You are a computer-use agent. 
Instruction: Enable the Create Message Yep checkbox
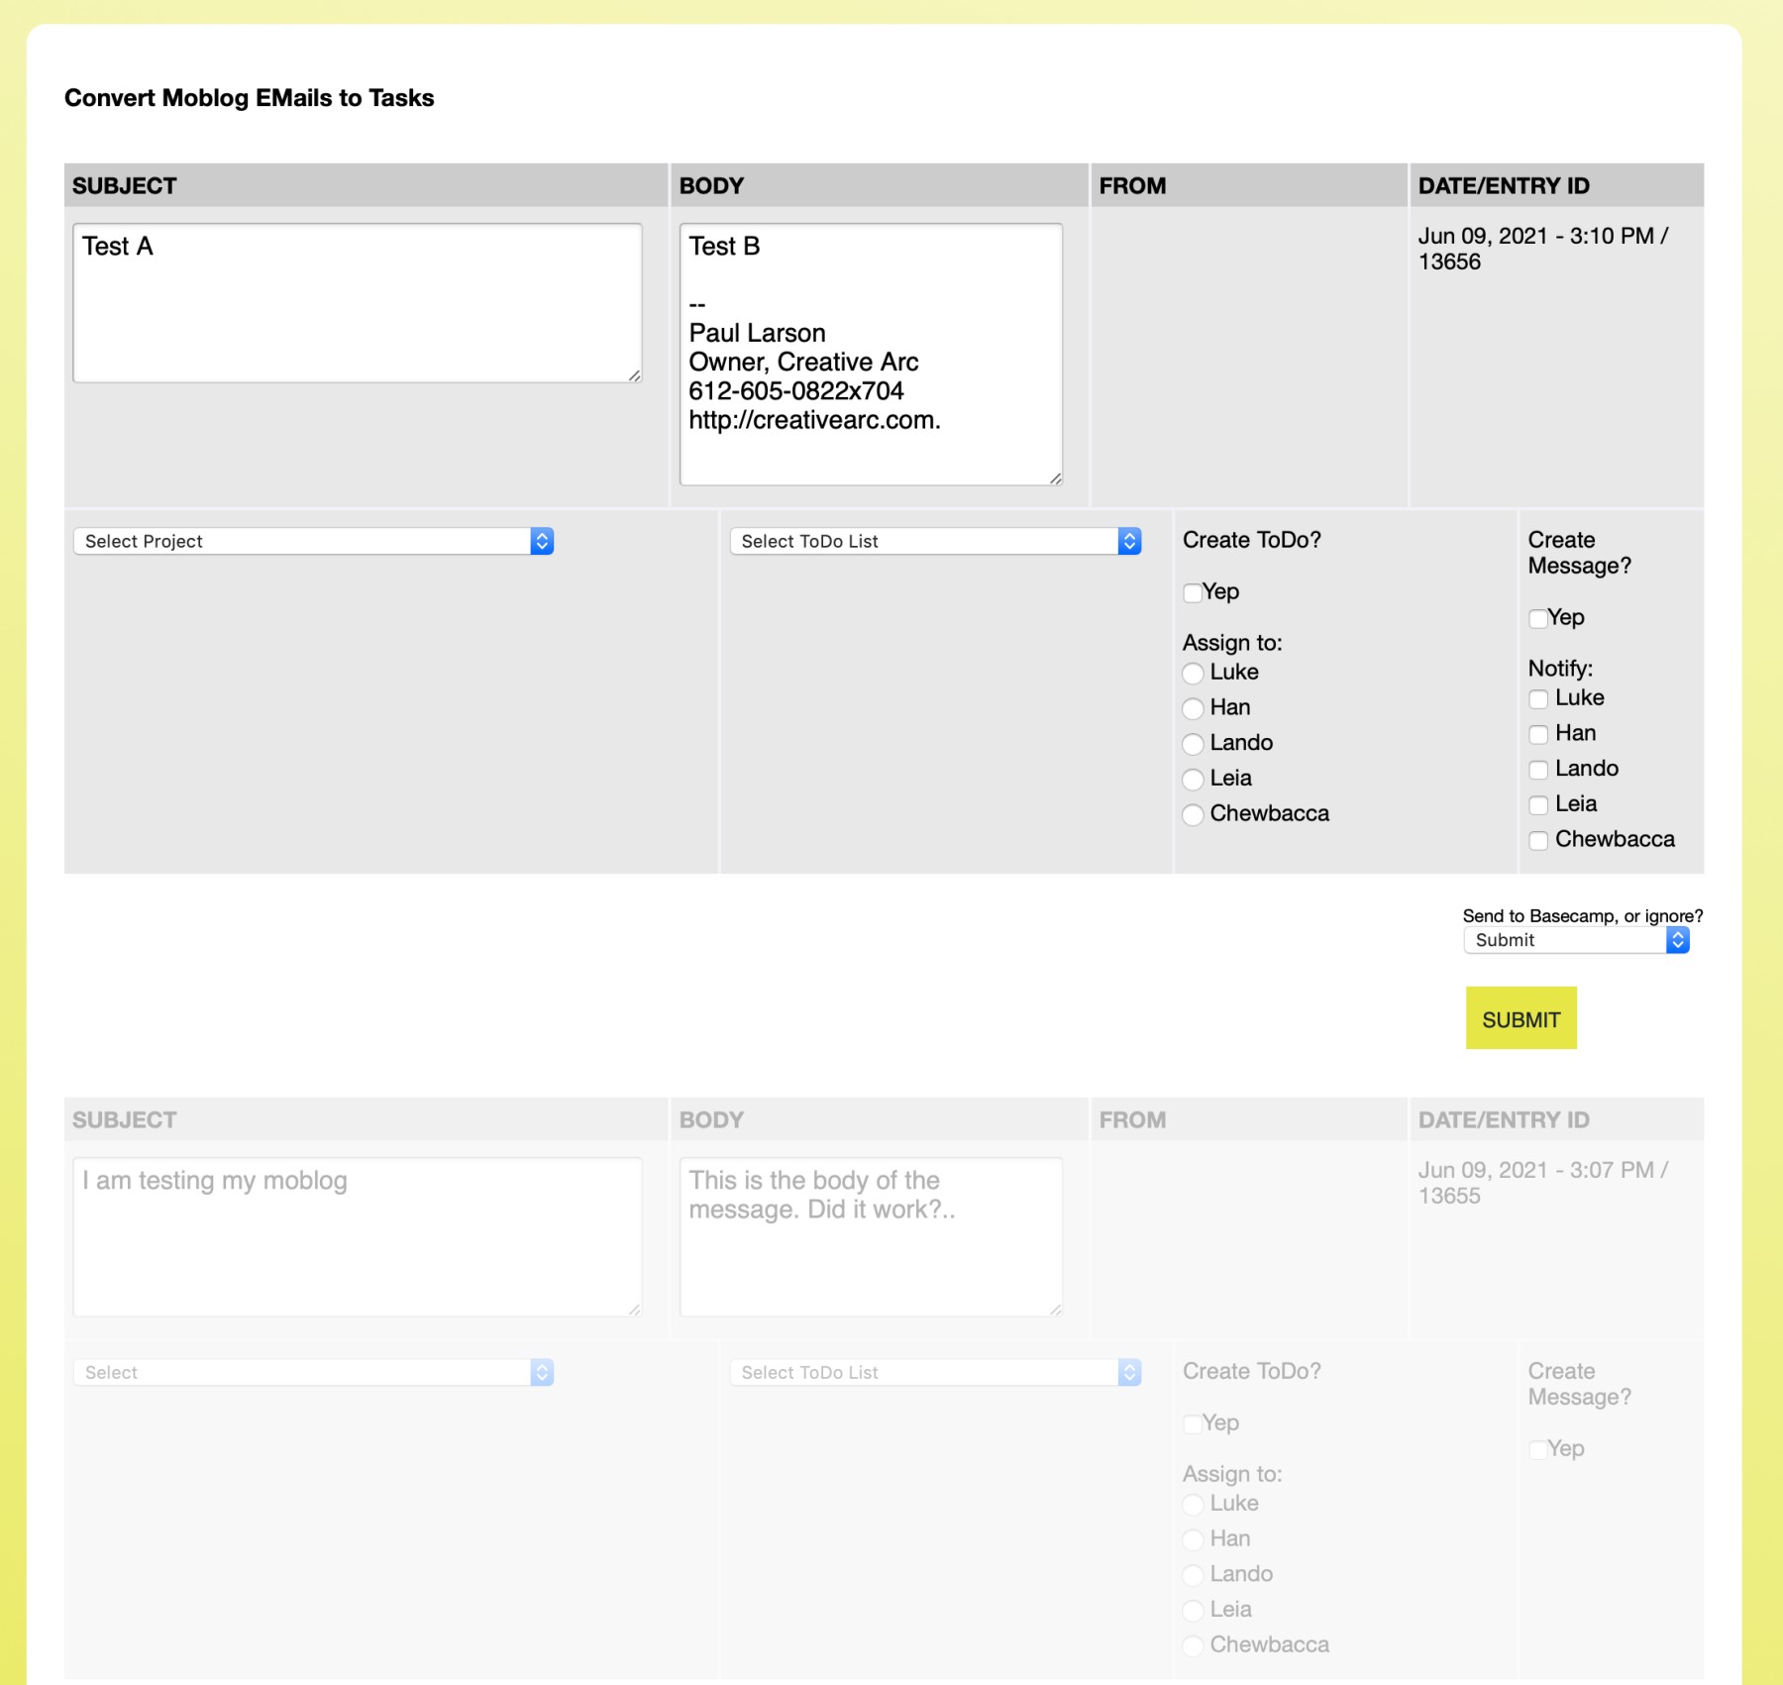click(x=1537, y=618)
